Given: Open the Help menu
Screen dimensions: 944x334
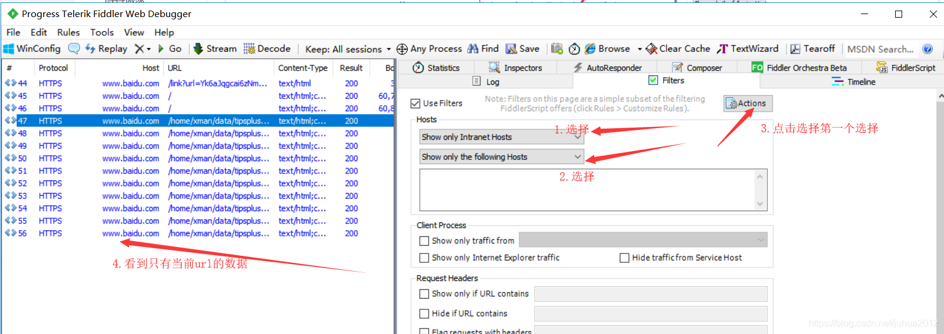Looking at the screenshot, I should point(164,32).
